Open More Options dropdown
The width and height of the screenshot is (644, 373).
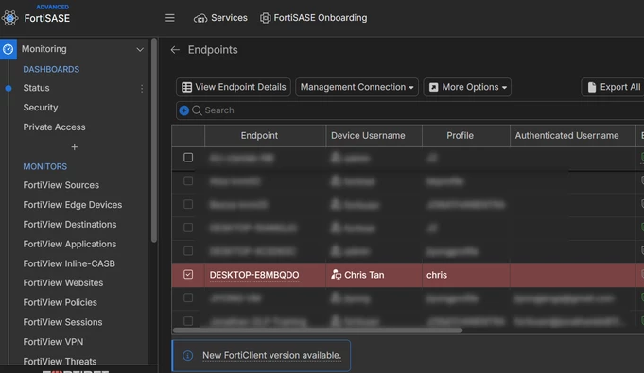point(467,87)
